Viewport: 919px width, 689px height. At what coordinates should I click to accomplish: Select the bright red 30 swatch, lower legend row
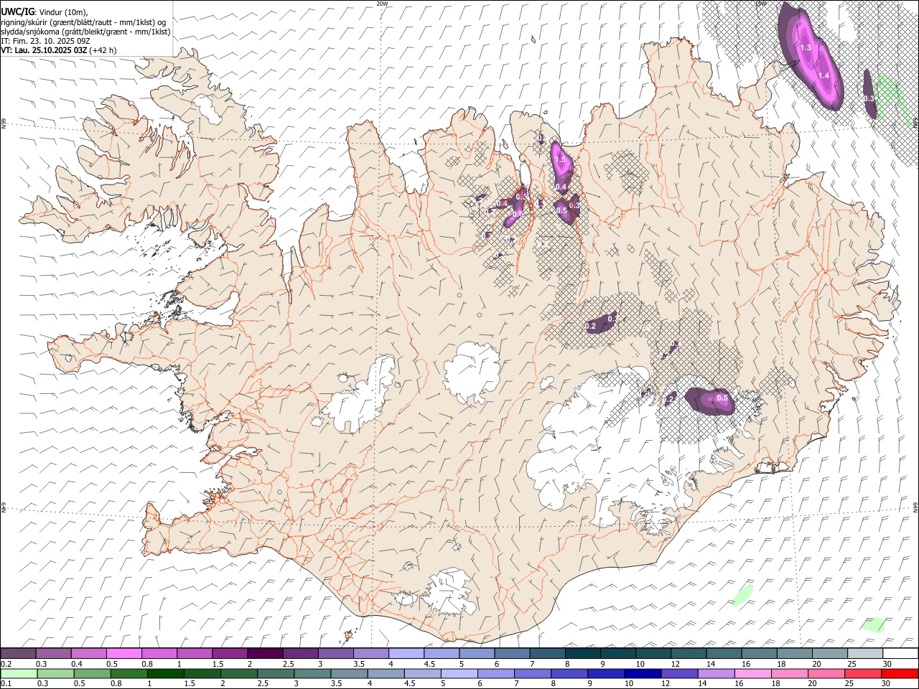[x=900, y=673]
